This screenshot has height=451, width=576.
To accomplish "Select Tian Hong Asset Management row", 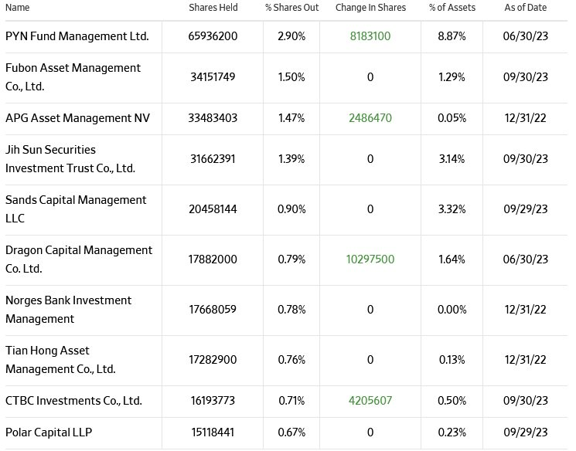I will [60, 360].
